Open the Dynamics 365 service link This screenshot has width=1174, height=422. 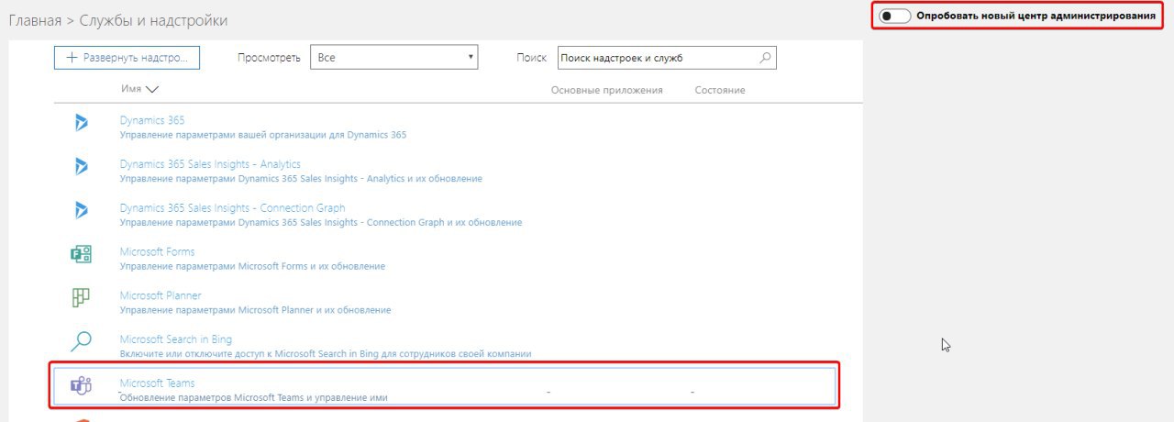point(152,120)
